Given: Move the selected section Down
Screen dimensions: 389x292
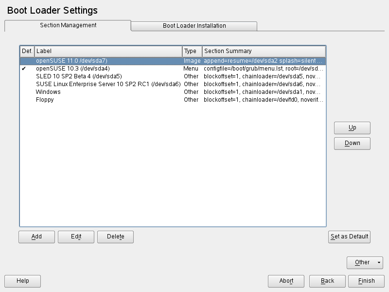Looking at the screenshot, I should [x=352, y=144].
